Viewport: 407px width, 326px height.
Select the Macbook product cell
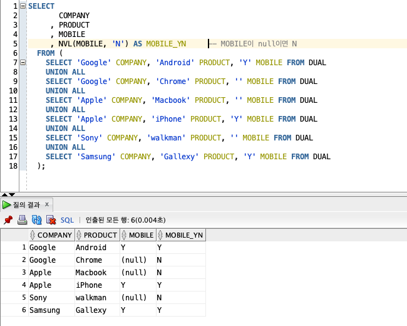tap(97, 273)
